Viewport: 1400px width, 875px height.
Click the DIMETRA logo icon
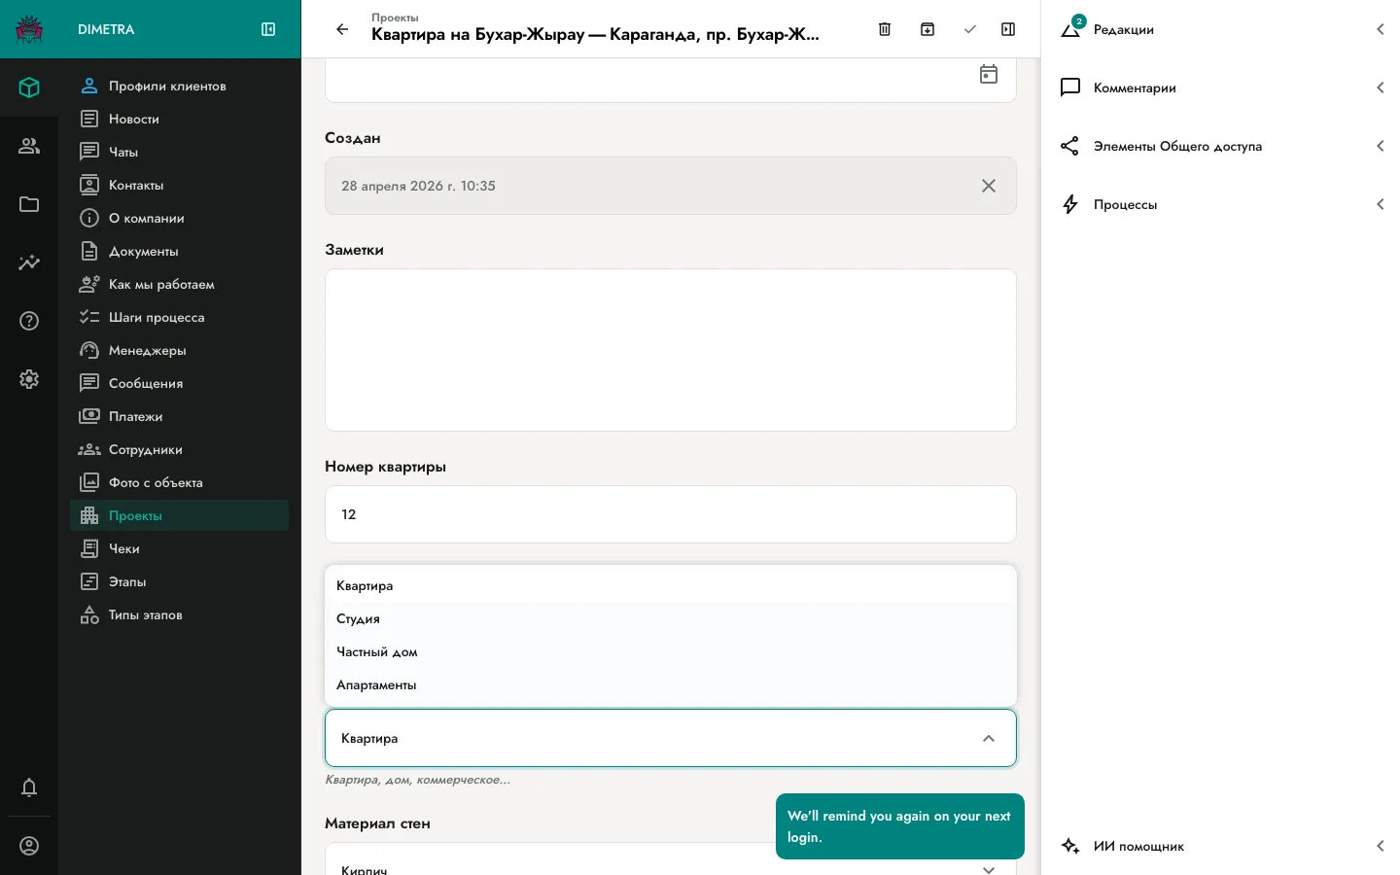29,29
